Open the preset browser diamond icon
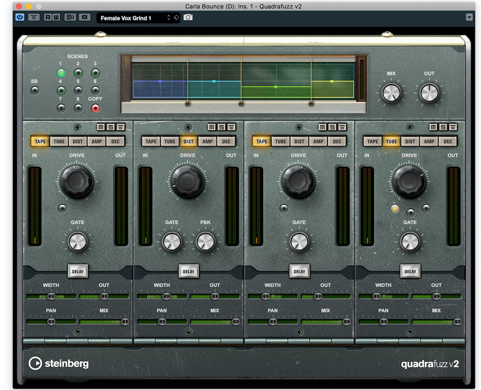481x390 pixels. pos(177,18)
